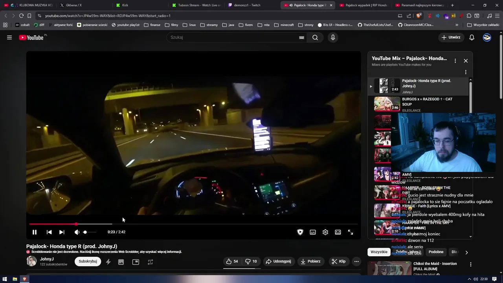Open the account avatar menu
Screen dimensions: 503x283
[x=487, y=37]
